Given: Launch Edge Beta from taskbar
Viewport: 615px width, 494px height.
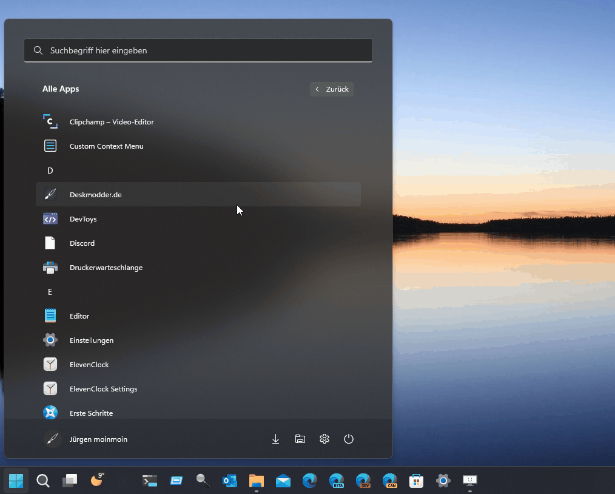Looking at the screenshot, I should tap(337, 481).
